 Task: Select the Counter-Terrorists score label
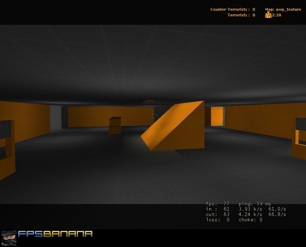click(230, 10)
